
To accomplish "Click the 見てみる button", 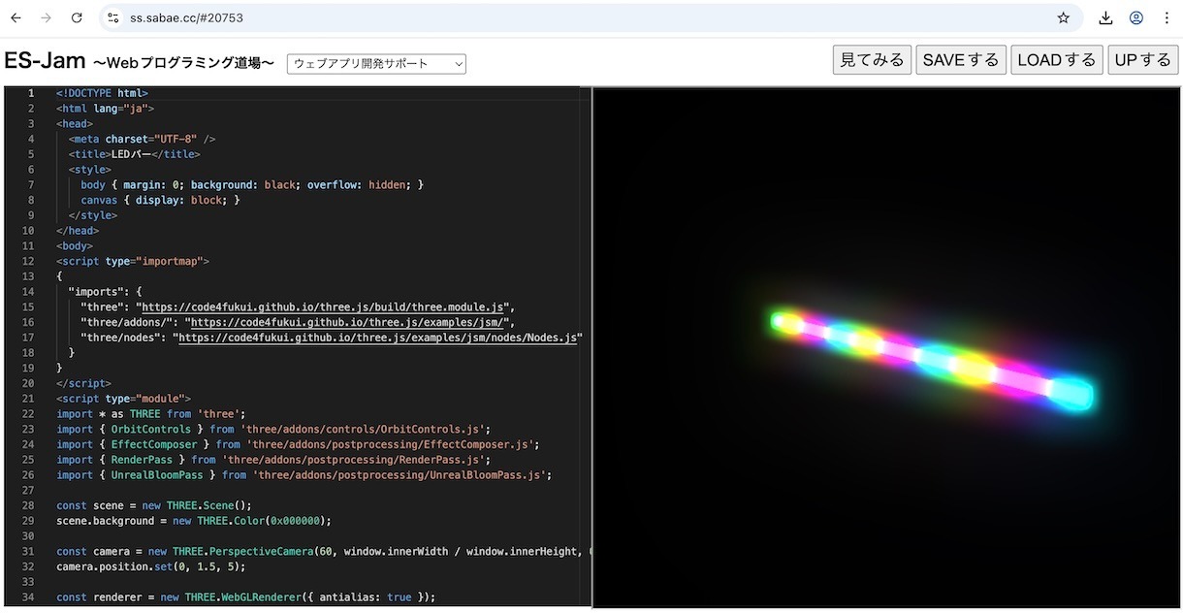I will click(872, 60).
